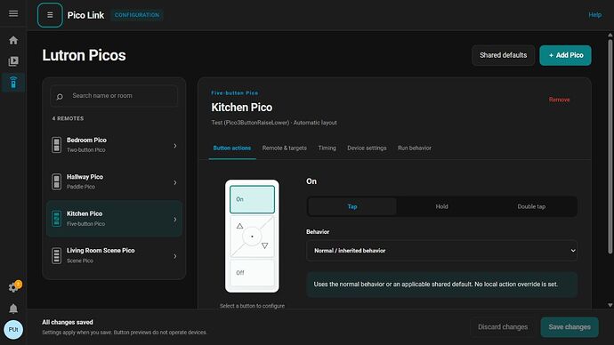Click Save changes
Screen dimensions: 614x345
coord(570,327)
